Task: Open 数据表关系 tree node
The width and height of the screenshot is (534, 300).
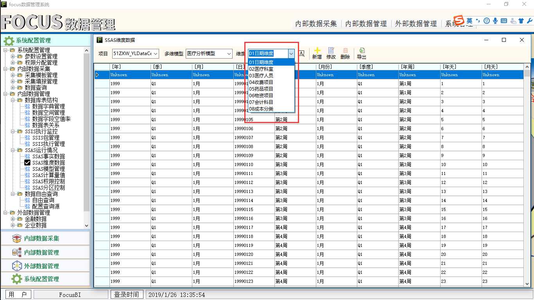Action: [x=46, y=125]
